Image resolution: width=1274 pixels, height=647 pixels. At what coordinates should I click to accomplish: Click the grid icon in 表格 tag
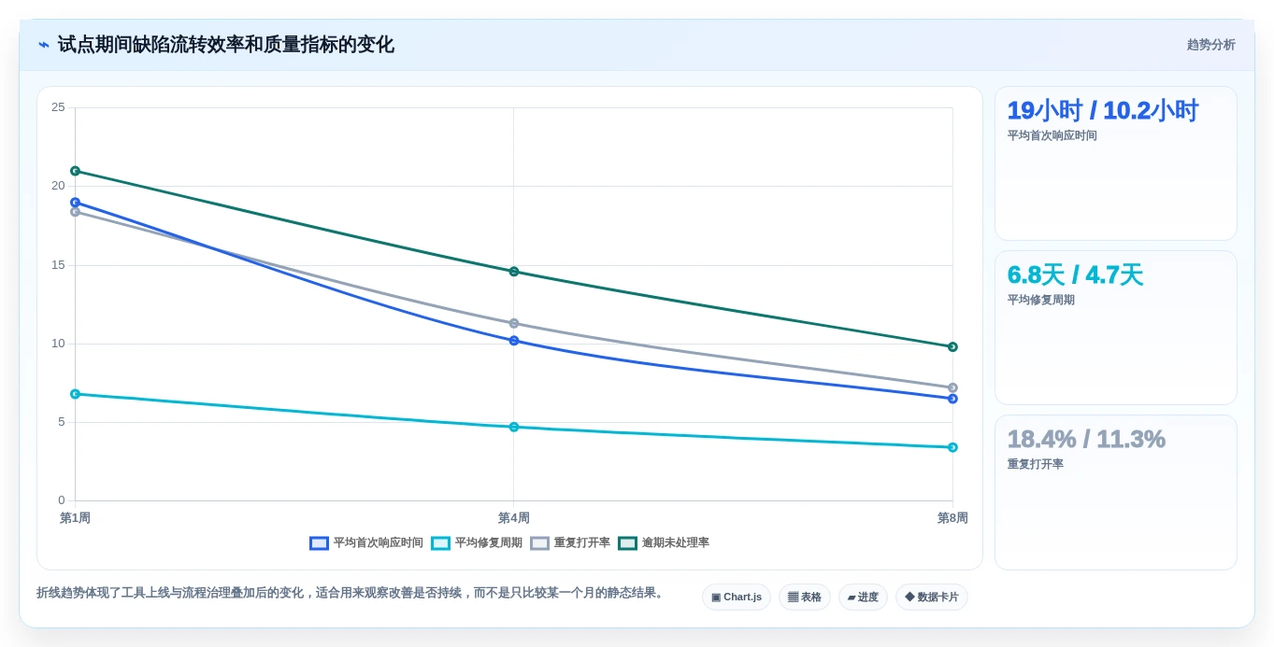point(793,597)
